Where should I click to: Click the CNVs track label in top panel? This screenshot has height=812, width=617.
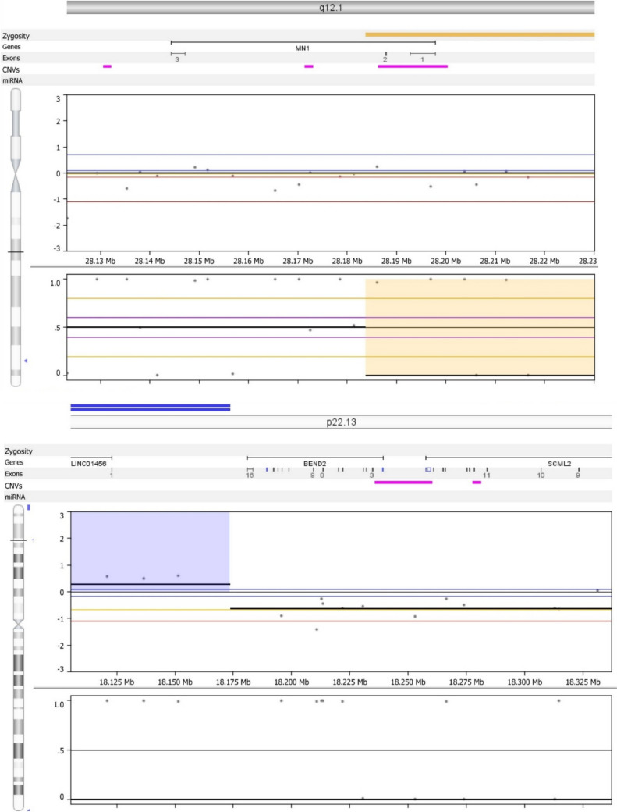[x=11, y=69]
